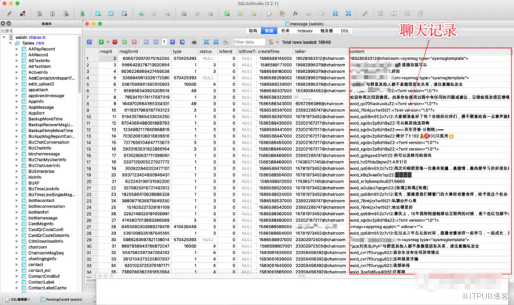Select the contact table in the tree

36,265
